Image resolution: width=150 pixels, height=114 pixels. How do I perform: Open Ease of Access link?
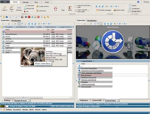[86, 75]
